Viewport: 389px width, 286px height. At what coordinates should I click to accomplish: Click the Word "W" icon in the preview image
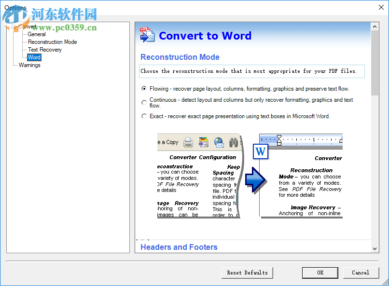260,151
